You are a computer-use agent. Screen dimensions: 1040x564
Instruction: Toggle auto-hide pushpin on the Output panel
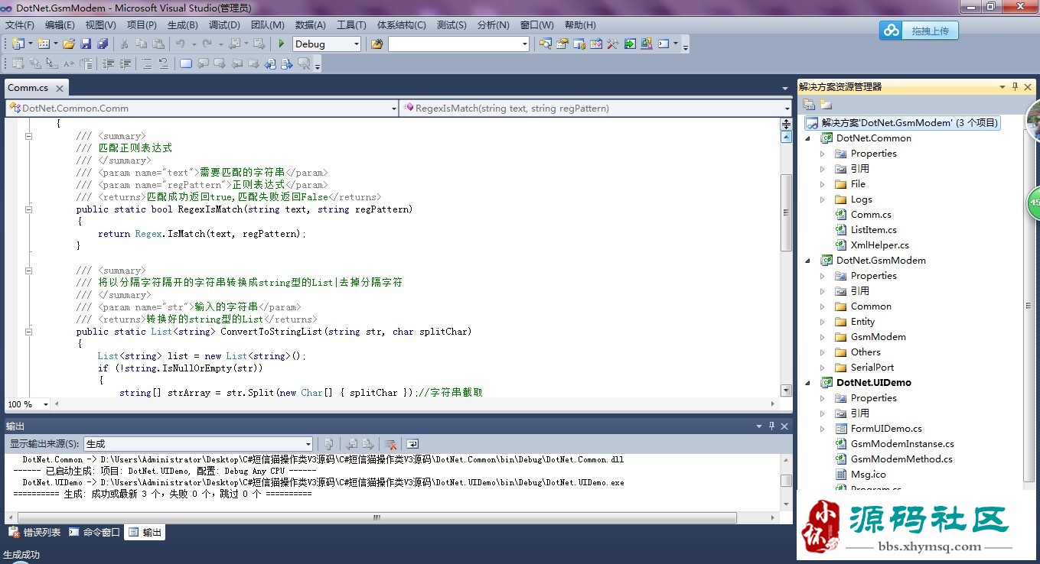(x=771, y=426)
